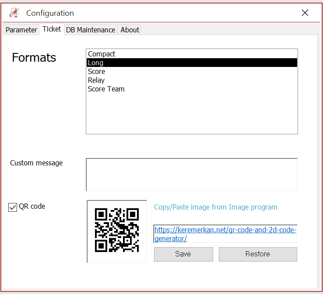Click the application icon in the title bar

point(14,13)
